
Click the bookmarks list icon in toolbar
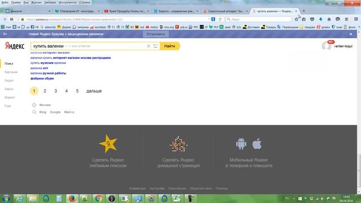[x=303, y=19]
